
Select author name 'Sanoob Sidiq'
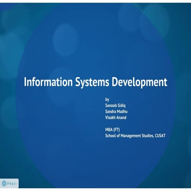[115, 105]
